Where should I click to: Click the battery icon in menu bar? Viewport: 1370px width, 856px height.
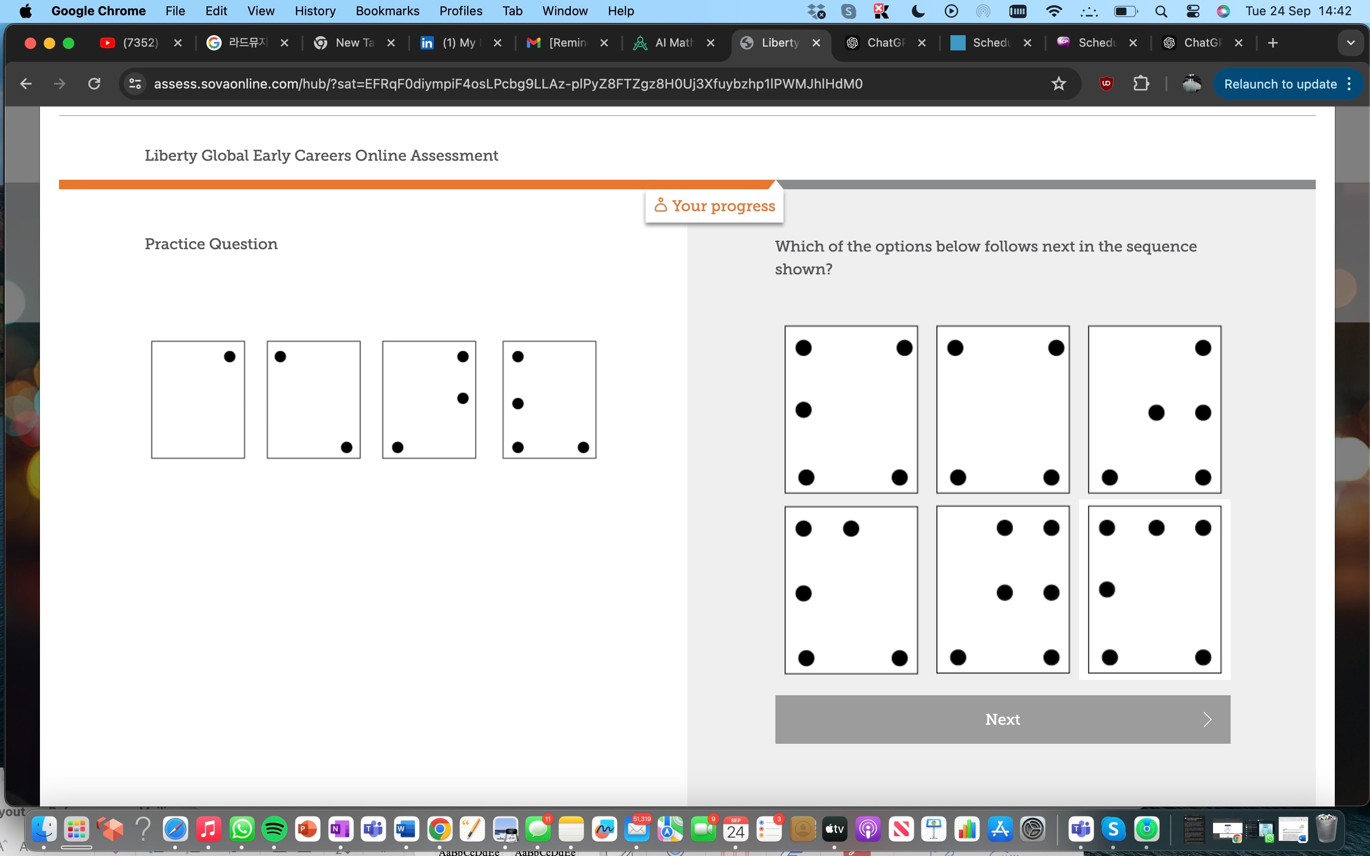(x=1125, y=11)
